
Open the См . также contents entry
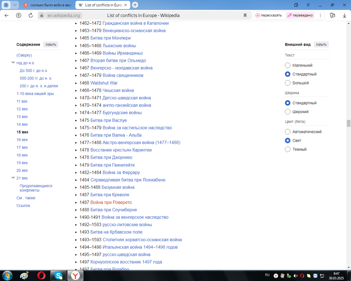pos(26,198)
